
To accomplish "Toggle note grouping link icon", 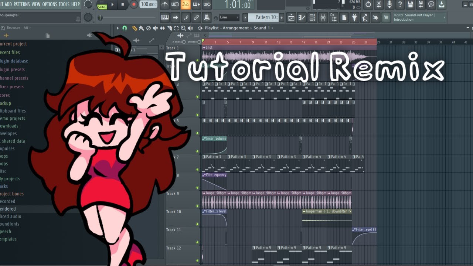I will 196,17.
